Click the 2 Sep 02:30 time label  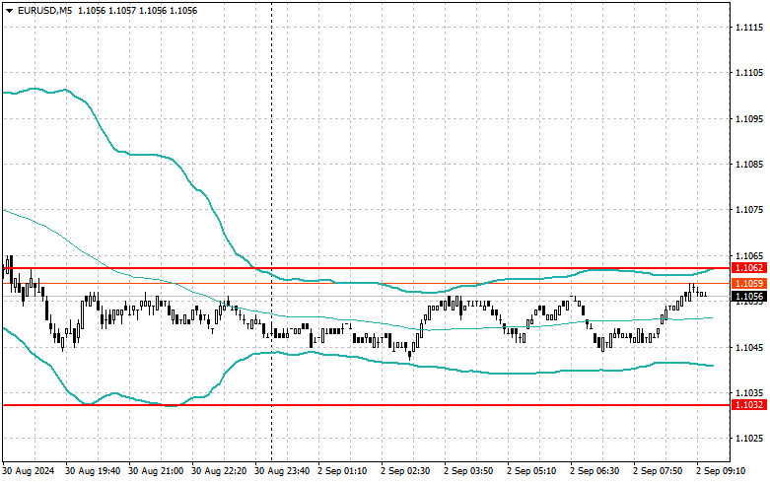point(405,471)
